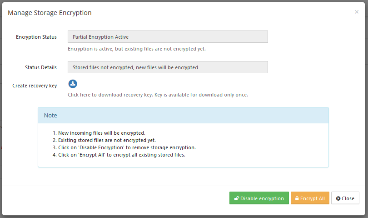Click the Manage Storage Encryption title

click(x=50, y=13)
